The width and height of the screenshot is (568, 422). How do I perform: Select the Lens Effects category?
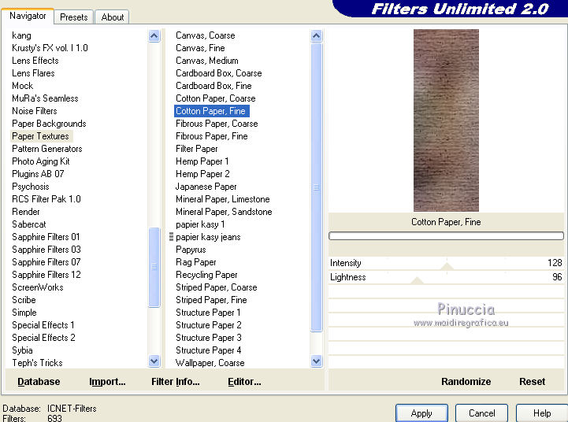click(x=35, y=61)
